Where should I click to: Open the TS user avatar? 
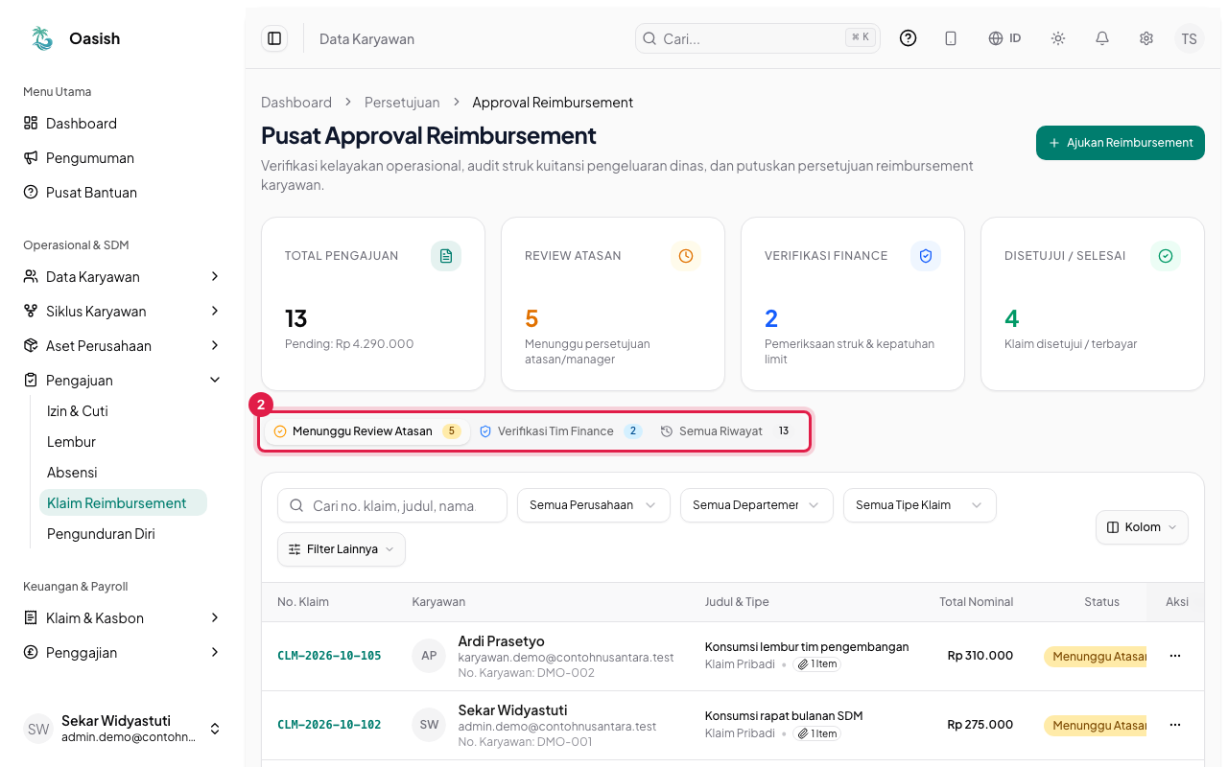1190,38
